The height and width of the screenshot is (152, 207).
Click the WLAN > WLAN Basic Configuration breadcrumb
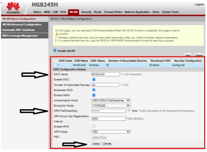pos(71,19)
